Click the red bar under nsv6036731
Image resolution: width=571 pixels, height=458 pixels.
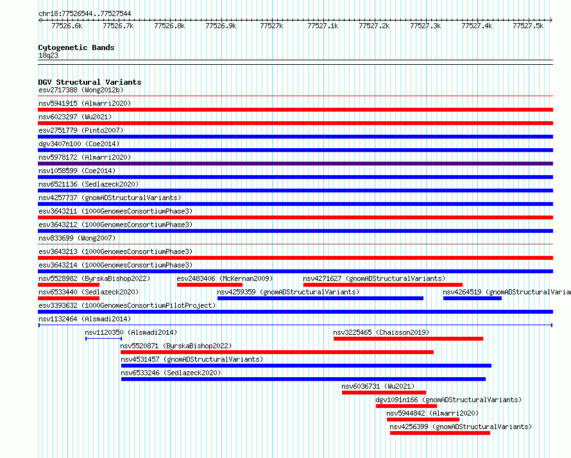[384, 393]
